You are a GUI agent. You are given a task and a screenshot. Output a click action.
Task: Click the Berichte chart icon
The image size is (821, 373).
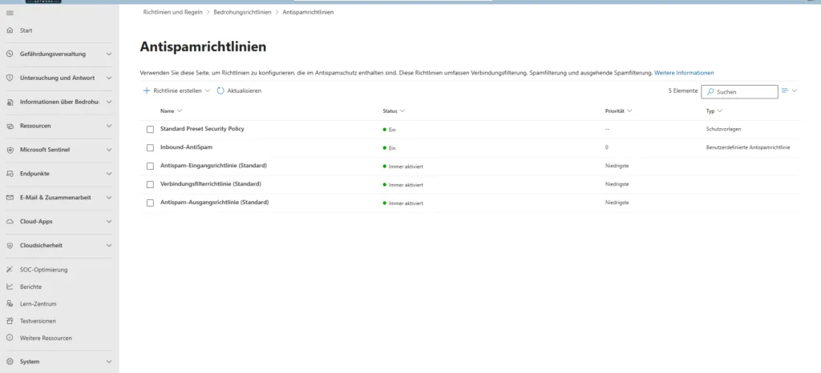pyautogui.click(x=10, y=287)
